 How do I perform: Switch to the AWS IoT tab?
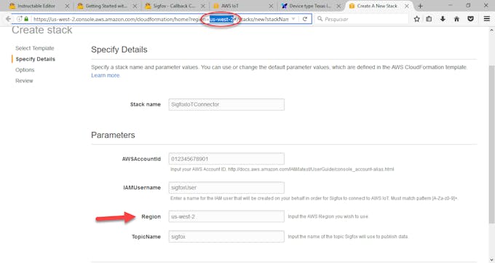242,6
